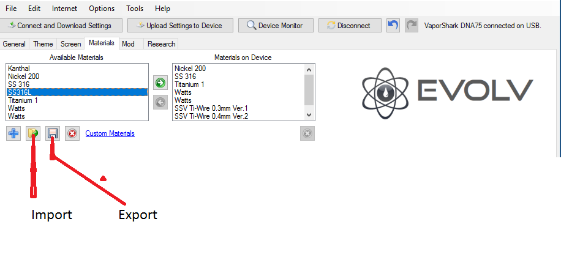This screenshot has height=257, width=561.
Task: Select Kanthal in Available Materials
Action: point(19,69)
